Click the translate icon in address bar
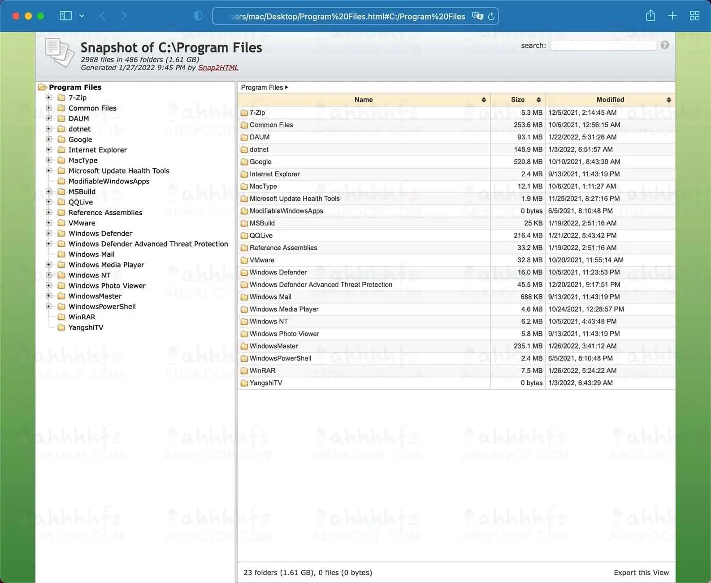The image size is (711, 583). [477, 16]
